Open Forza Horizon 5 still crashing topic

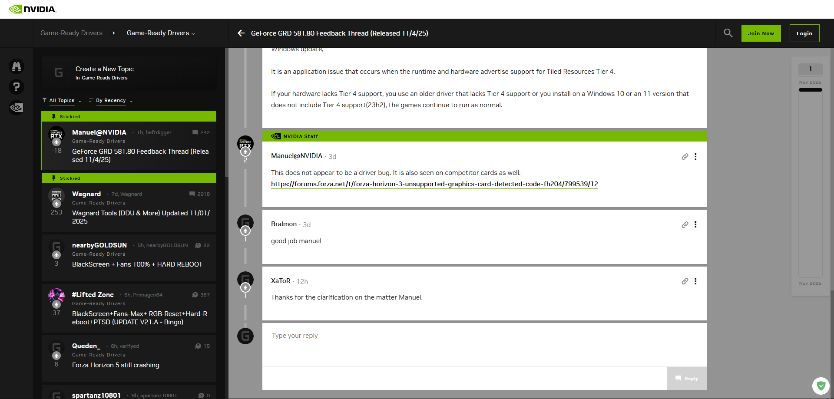(116, 365)
